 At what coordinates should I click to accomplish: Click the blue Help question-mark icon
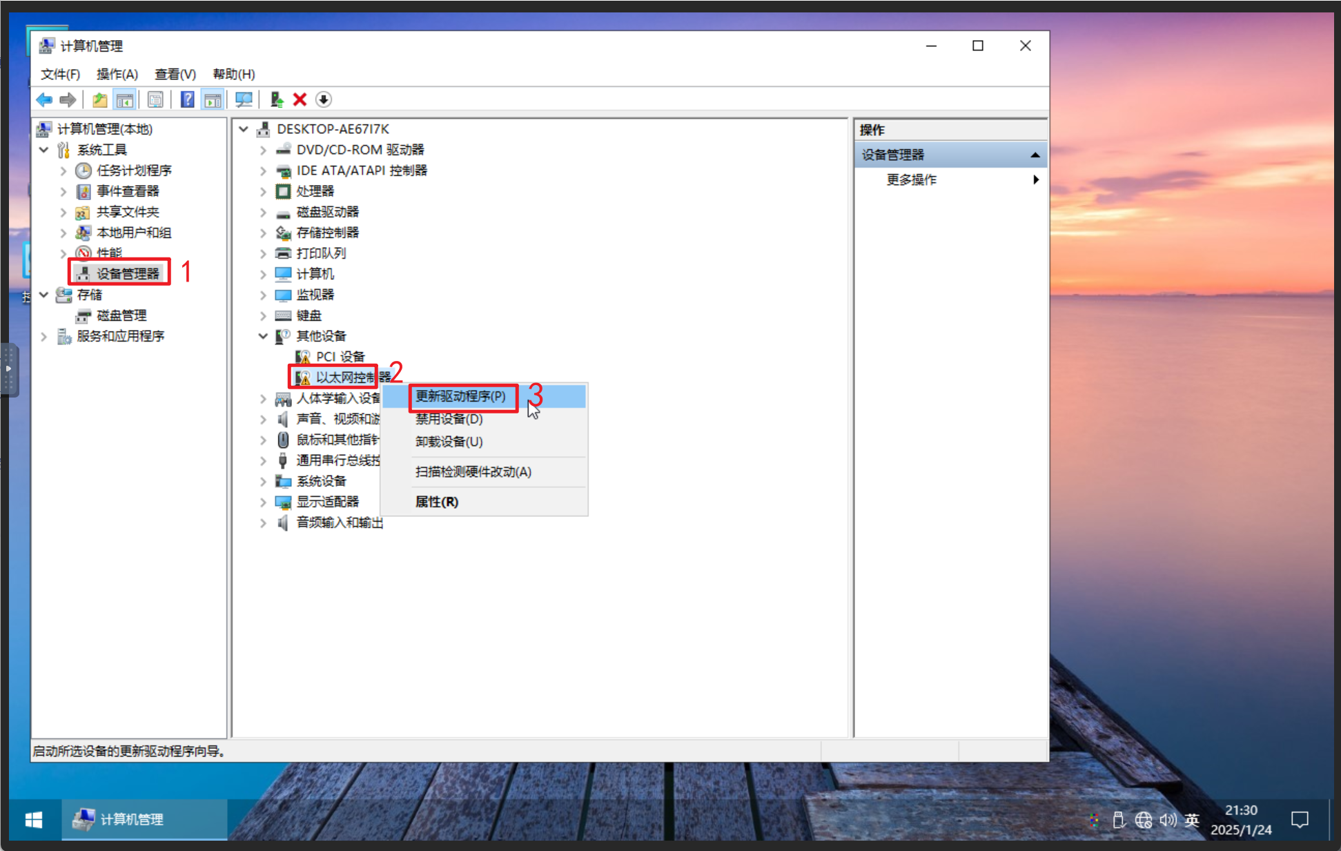[187, 100]
